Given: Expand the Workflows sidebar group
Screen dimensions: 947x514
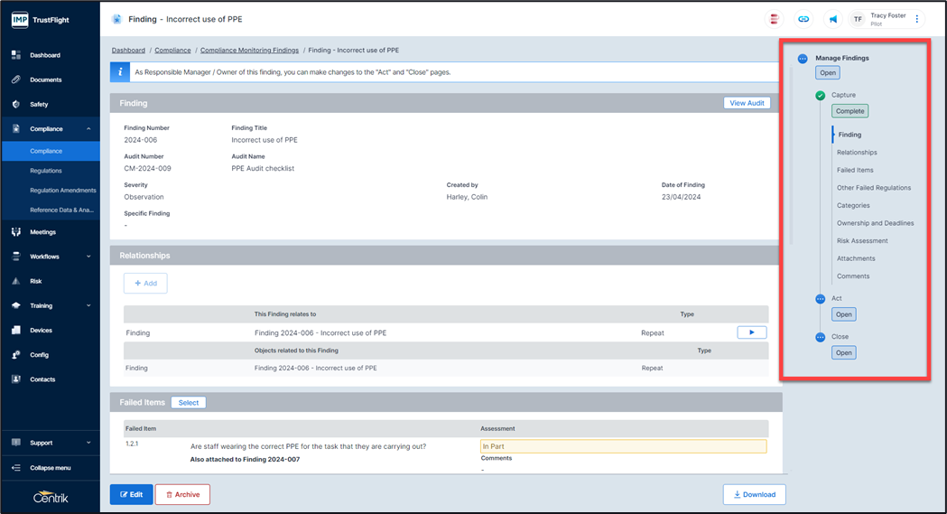Looking at the screenshot, I should (x=88, y=257).
